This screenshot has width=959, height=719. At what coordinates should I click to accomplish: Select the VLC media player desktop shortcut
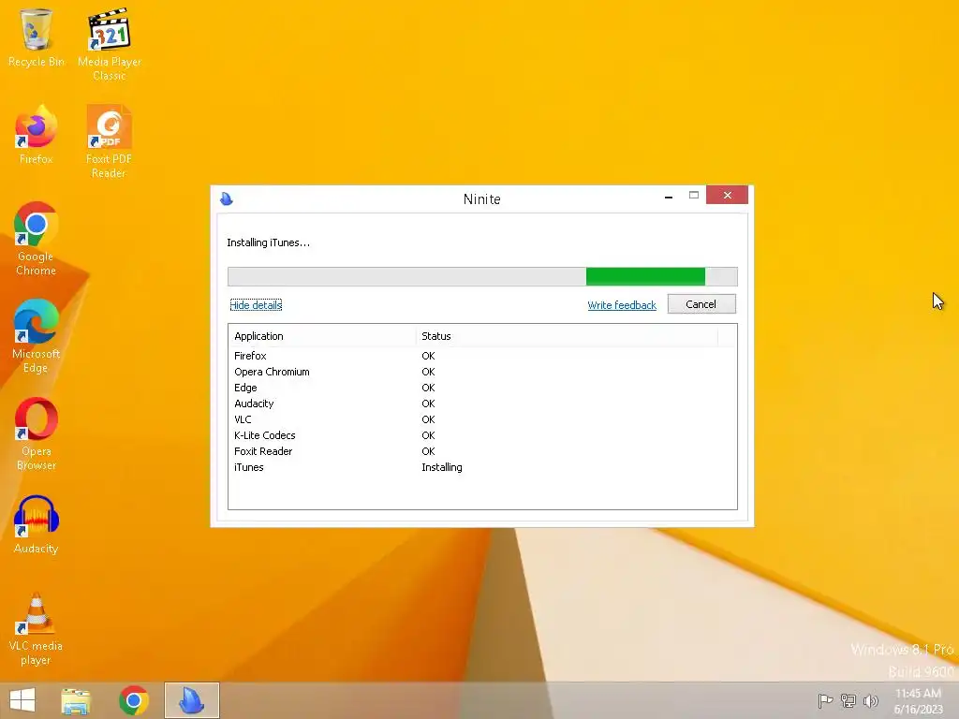(37, 629)
